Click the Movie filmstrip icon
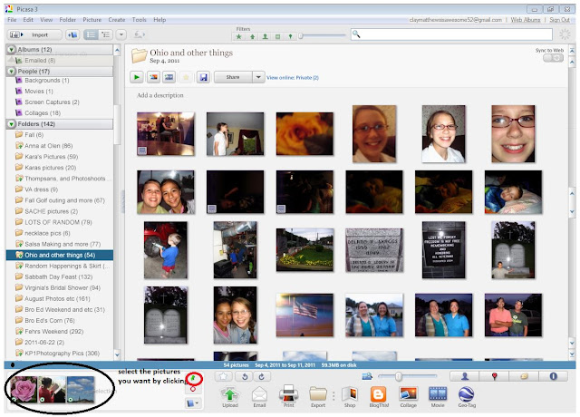This screenshot has width=580, height=417. [x=438, y=394]
